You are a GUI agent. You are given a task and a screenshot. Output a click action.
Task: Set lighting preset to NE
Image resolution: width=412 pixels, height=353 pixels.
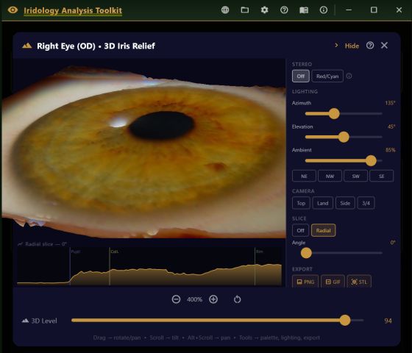pyautogui.click(x=304, y=176)
